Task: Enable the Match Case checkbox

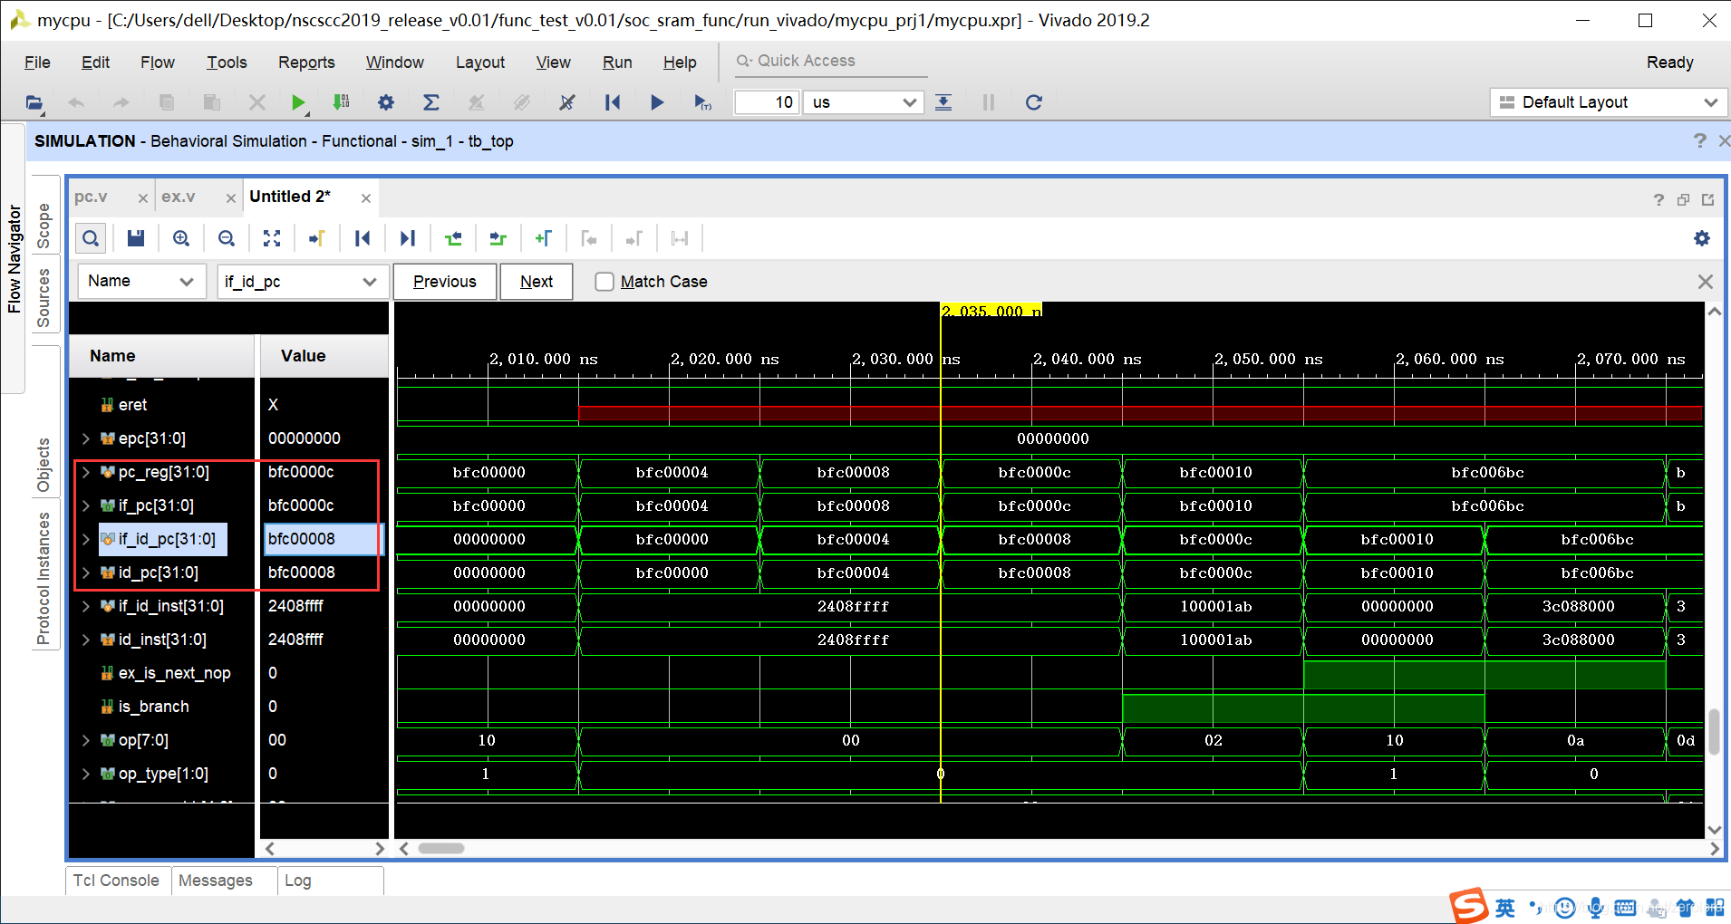Action: (604, 282)
